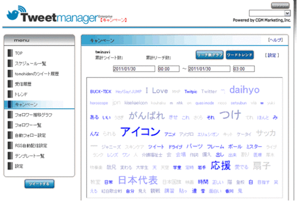This screenshot has height=201, width=297.
Task: Click the start date field 2011/01/30
Action: 134,69
